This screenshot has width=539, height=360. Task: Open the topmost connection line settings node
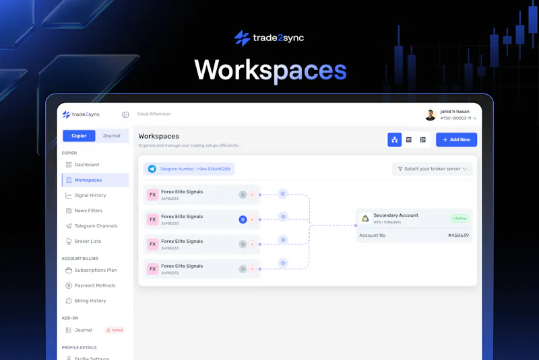point(282,194)
